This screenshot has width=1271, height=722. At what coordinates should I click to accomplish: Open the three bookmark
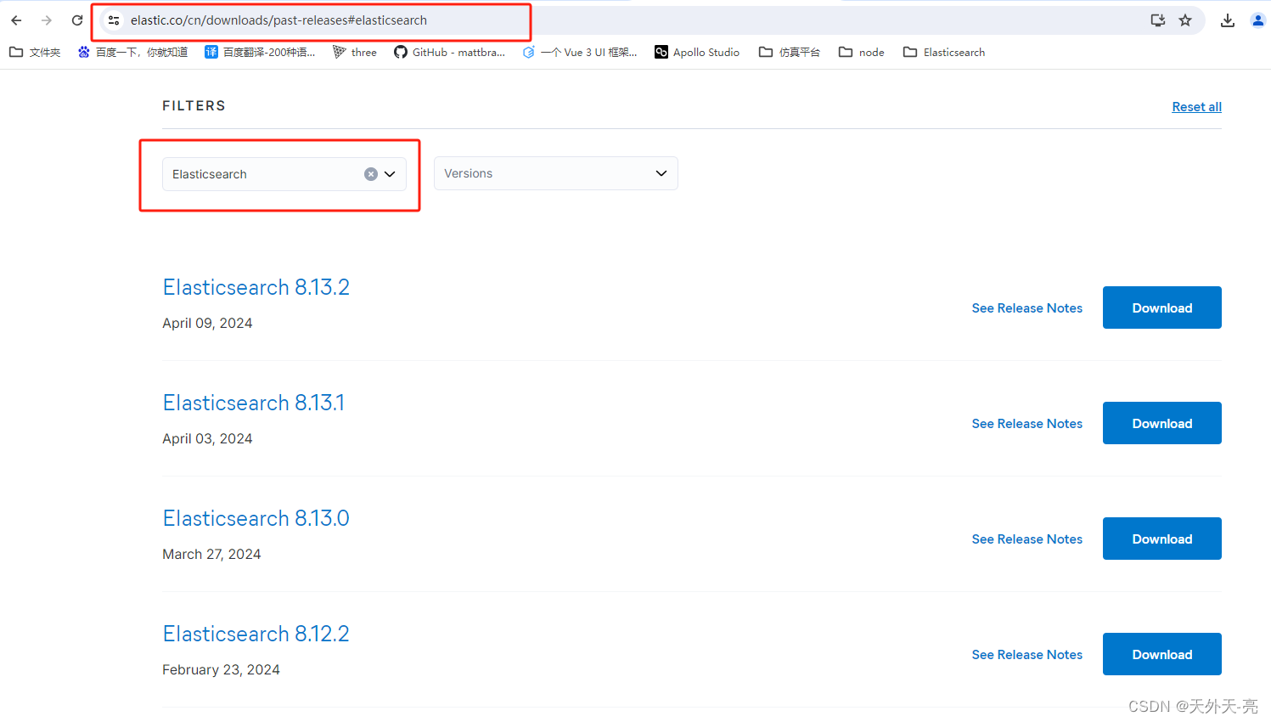(x=355, y=53)
